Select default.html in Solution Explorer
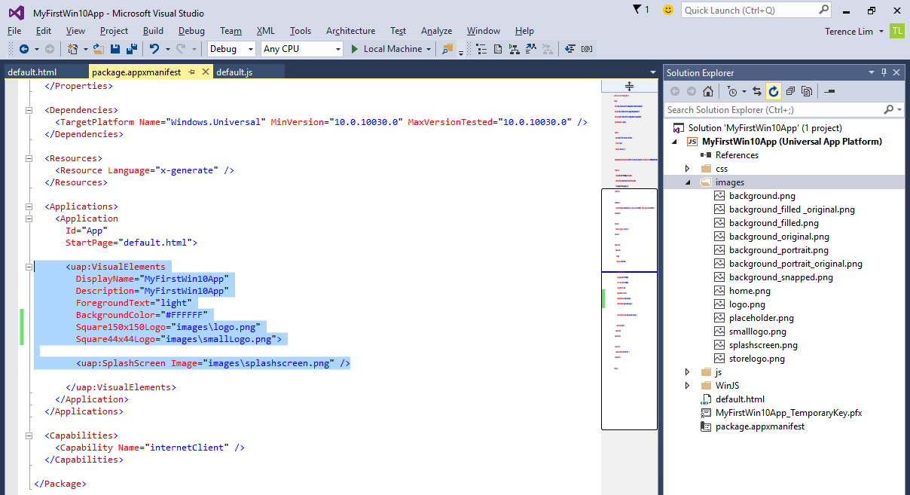Screen dimensions: 910x495 click(x=740, y=399)
